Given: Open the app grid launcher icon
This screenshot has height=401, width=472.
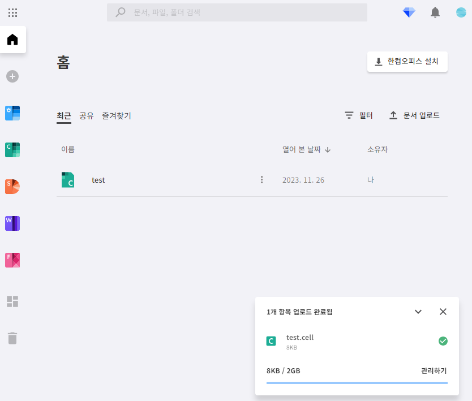Looking at the screenshot, I should (x=12, y=12).
